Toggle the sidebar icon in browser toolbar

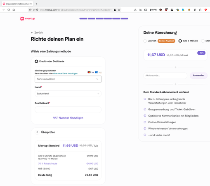146,10
